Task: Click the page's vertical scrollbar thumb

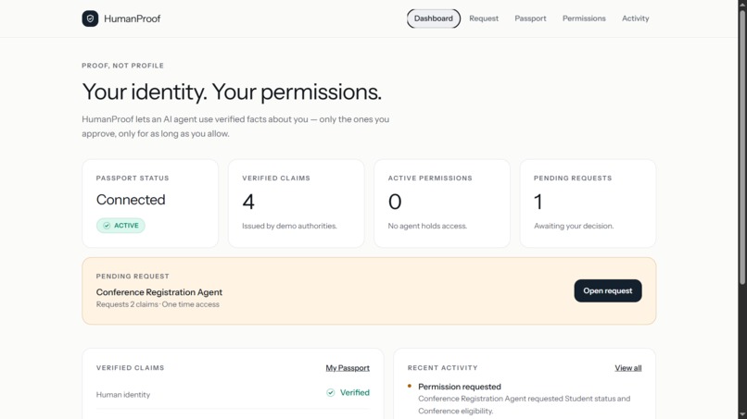Action: click(742, 146)
